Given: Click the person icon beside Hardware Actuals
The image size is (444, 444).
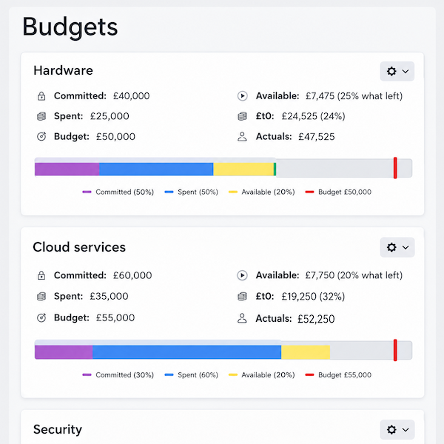Looking at the screenshot, I should [242, 136].
